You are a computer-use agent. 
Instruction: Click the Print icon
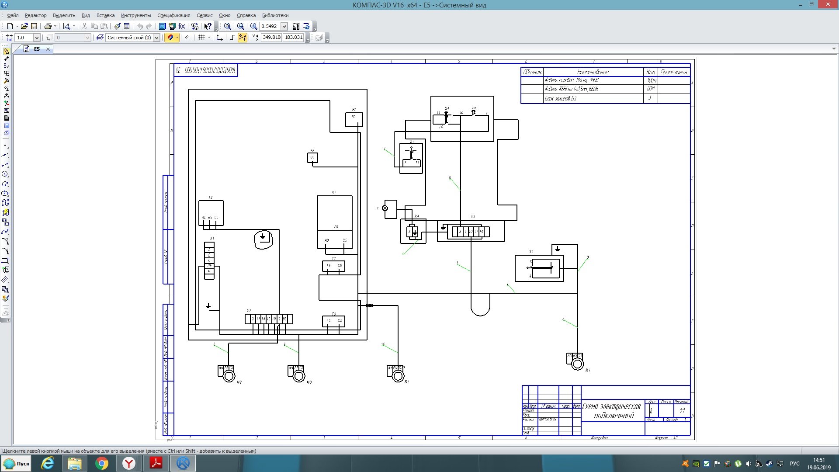click(48, 26)
